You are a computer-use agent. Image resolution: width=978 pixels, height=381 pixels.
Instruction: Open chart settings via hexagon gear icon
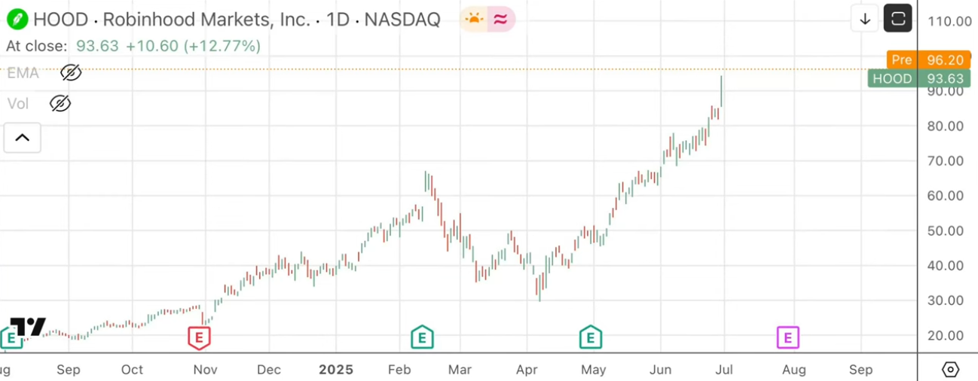point(950,370)
